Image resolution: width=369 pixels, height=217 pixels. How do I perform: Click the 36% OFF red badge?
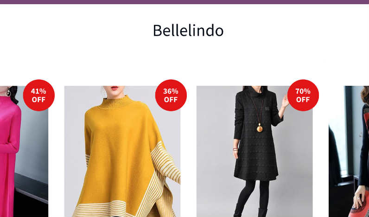click(x=171, y=96)
